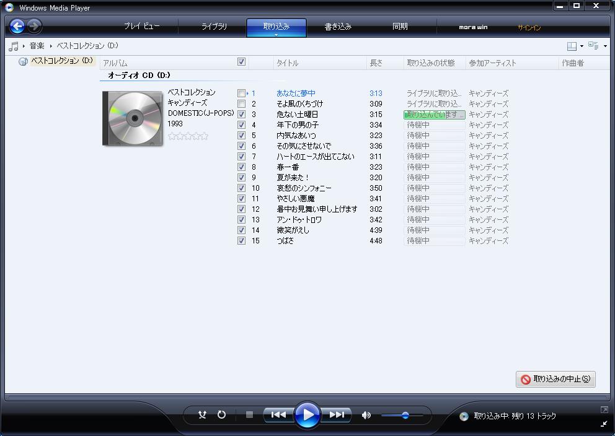Click 取り込みの中止 button to stop ripping
615x436 pixels.
555,379
